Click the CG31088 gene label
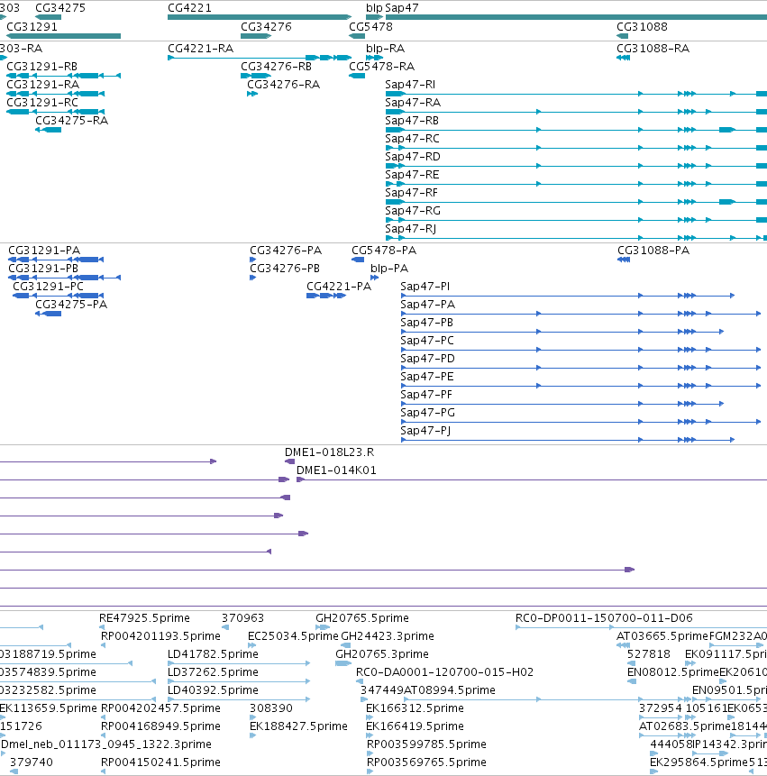 (642, 27)
